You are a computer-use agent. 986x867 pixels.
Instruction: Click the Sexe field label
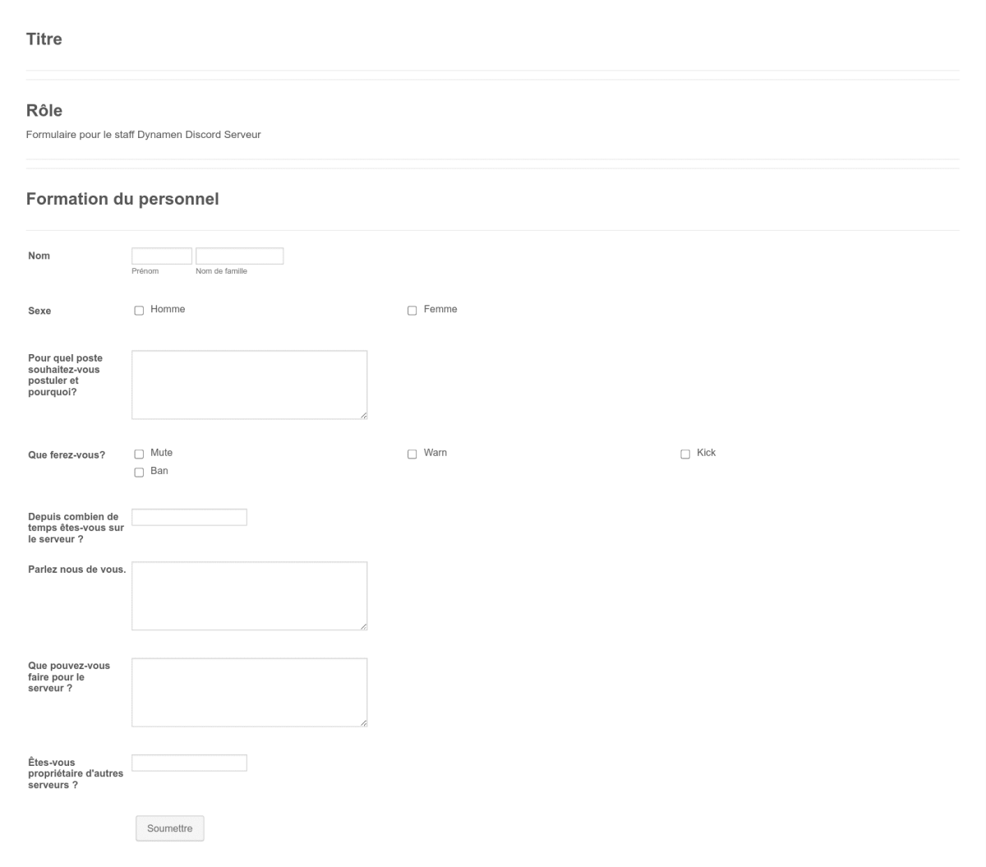39,311
